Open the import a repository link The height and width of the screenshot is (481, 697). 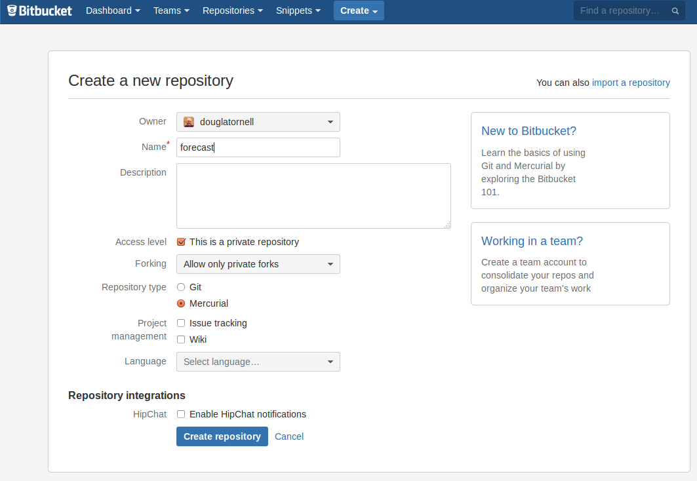[631, 83]
